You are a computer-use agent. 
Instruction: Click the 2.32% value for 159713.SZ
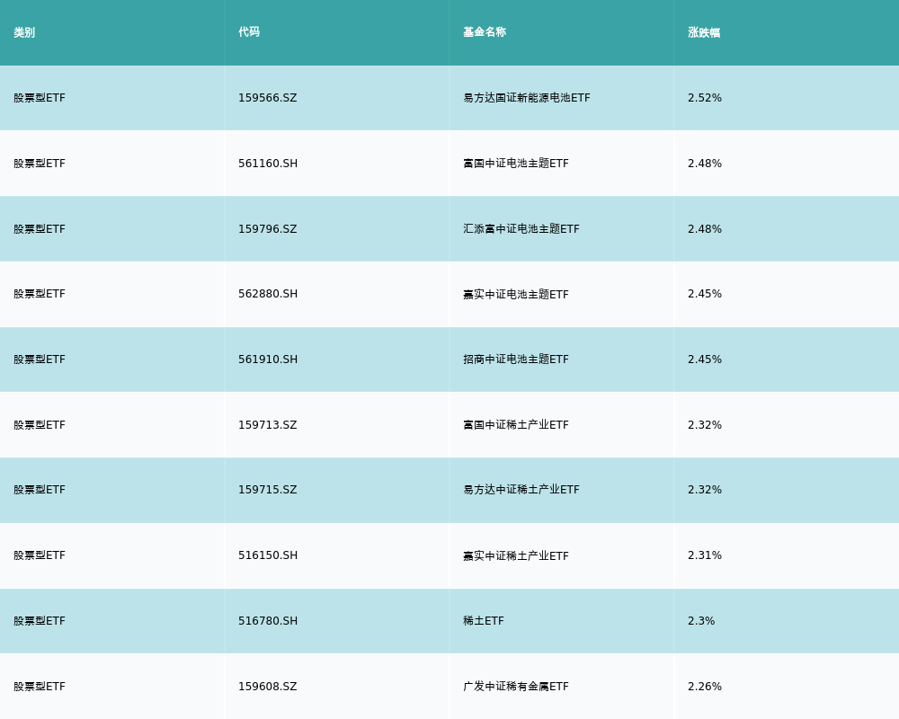(705, 425)
